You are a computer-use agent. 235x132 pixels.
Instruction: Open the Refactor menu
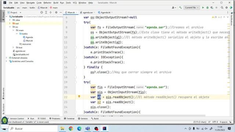point(47,3)
